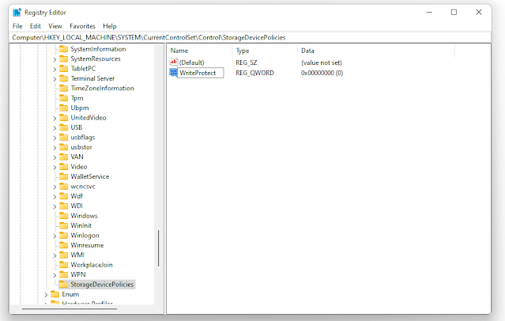
Task: Click the SystemResources folder icon
Action: coord(64,59)
